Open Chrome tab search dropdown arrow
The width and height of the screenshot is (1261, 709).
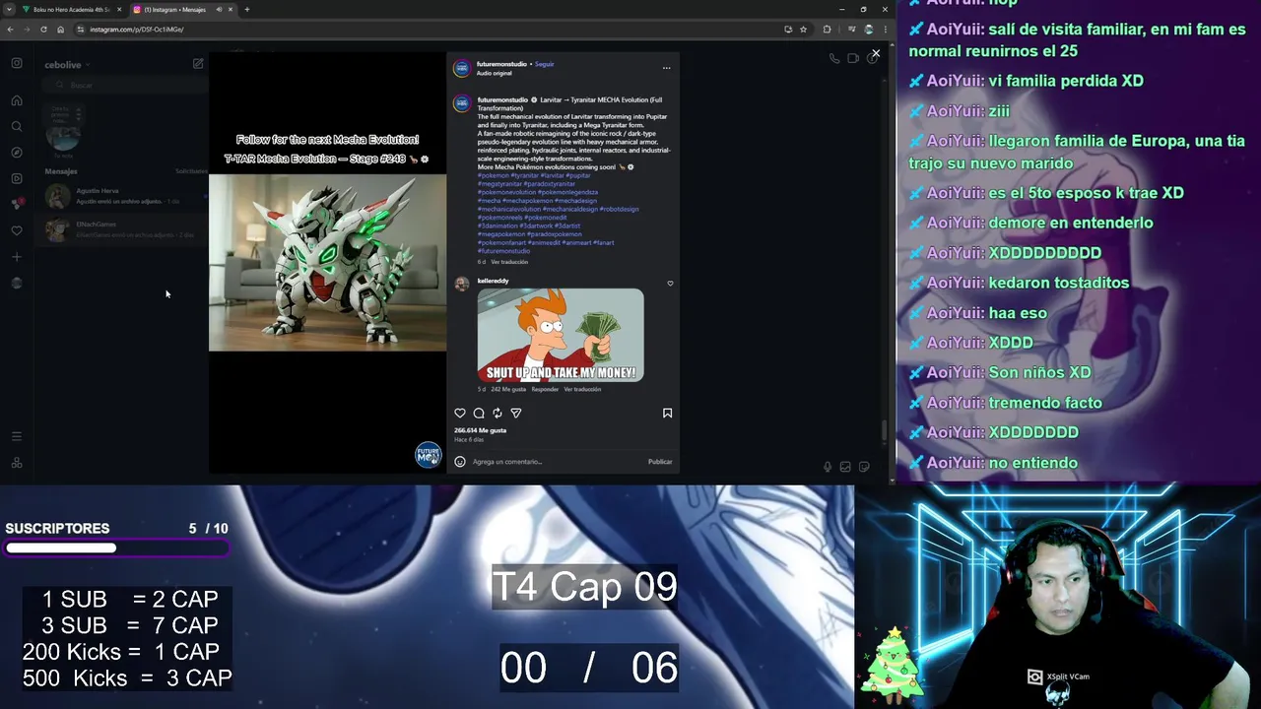[9, 10]
